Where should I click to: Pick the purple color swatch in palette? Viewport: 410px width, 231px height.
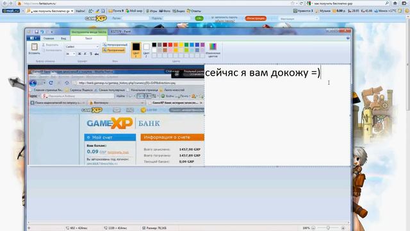point(202,45)
